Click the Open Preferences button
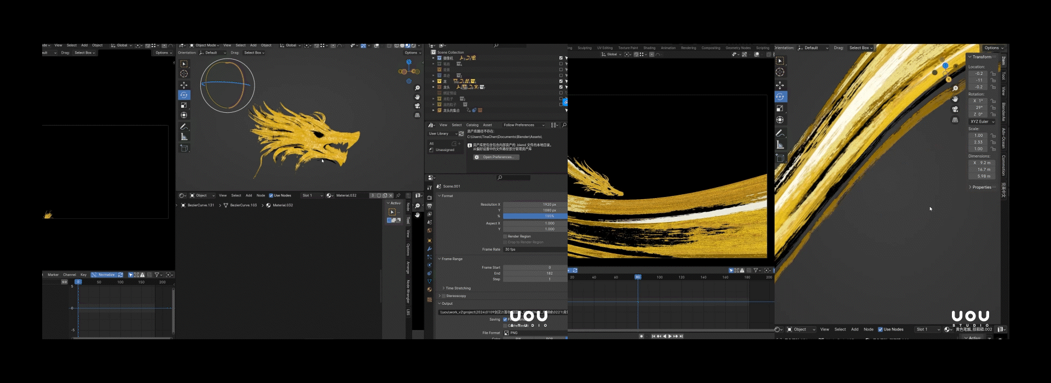 (496, 157)
